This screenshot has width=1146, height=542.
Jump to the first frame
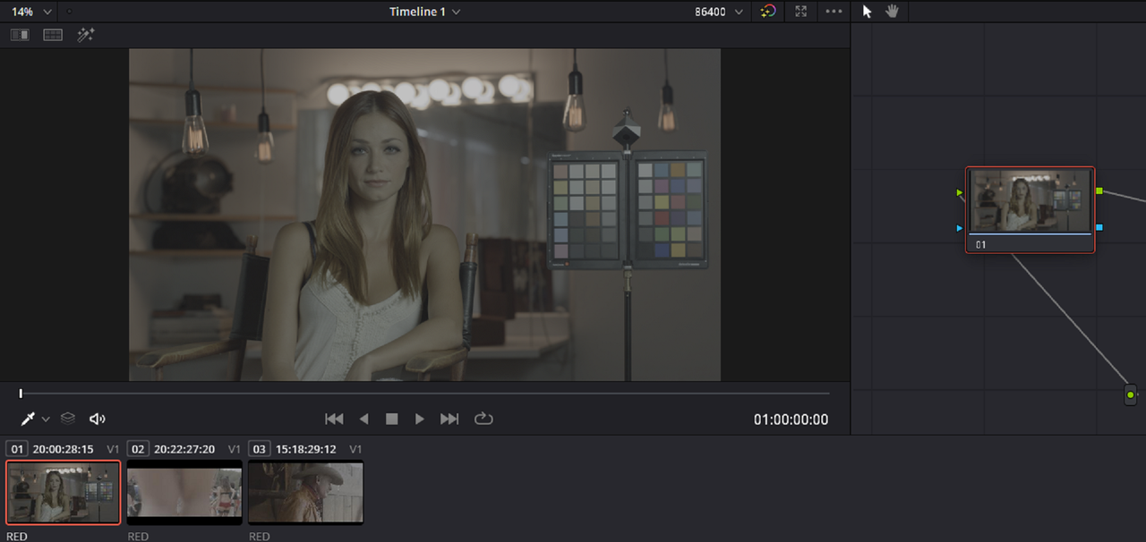pos(334,419)
